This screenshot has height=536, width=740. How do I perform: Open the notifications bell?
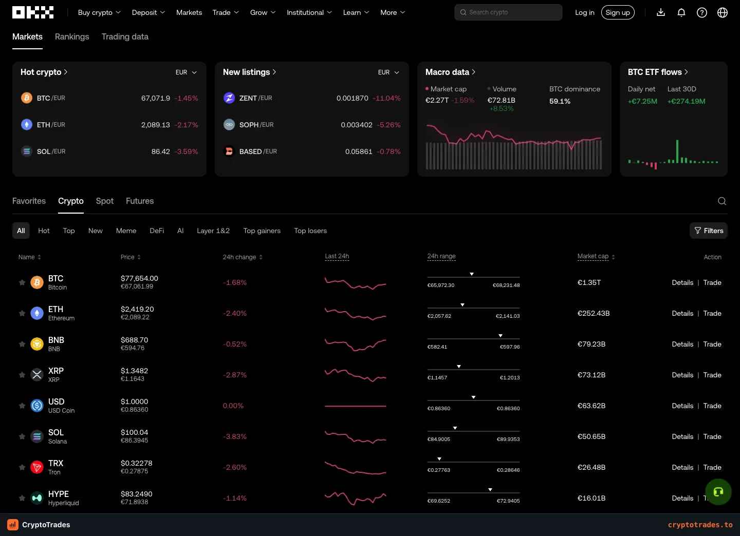pos(681,12)
